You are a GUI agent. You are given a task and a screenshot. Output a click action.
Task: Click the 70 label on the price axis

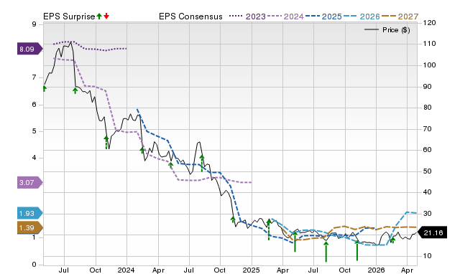point(427,129)
